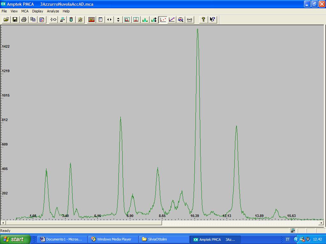326x244 pixels.
Task: Open the View menu
Action: coord(14,11)
